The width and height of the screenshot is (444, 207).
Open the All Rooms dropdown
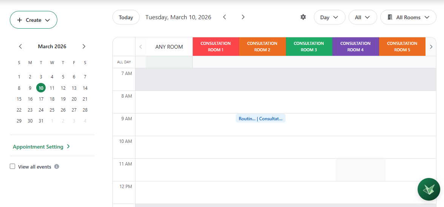click(408, 17)
